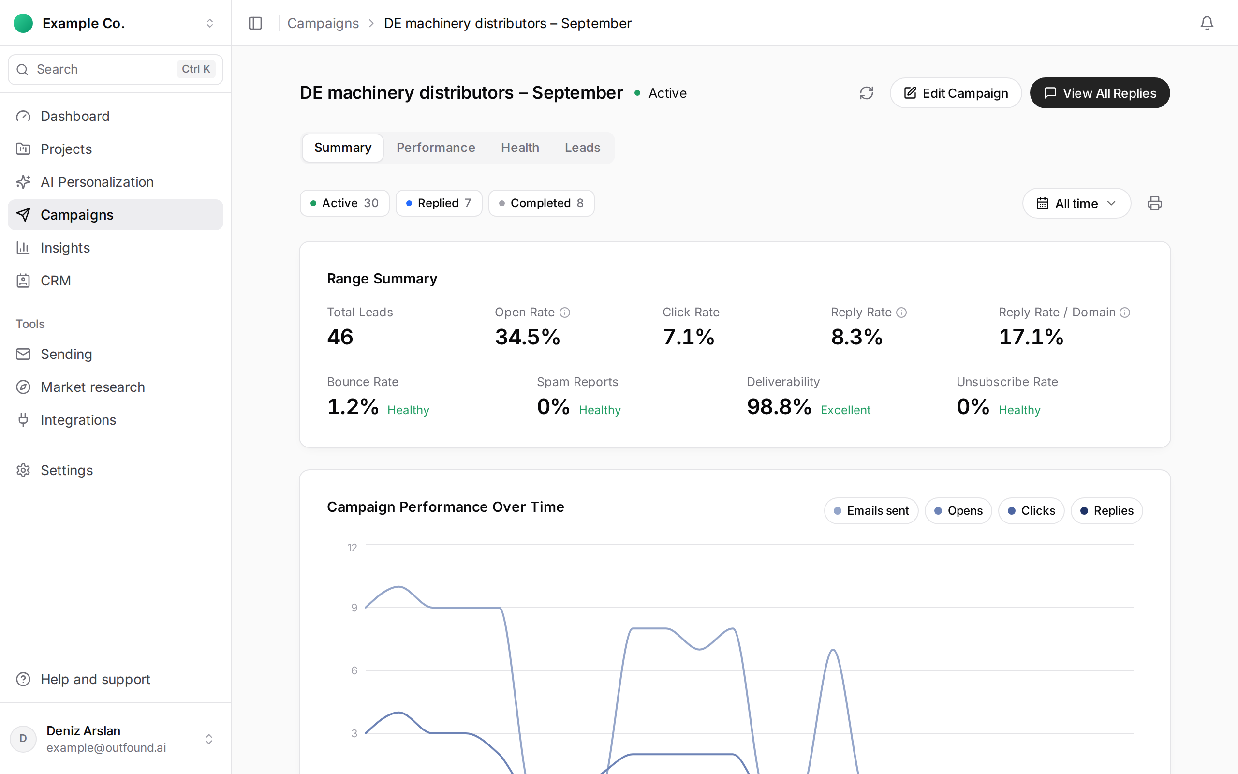Click the print icon
The height and width of the screenshot is (774, 1238).
point(1155,203)
